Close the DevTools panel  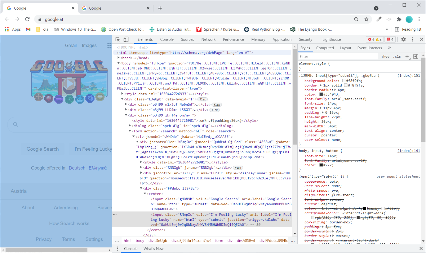[x=421, y=39]
